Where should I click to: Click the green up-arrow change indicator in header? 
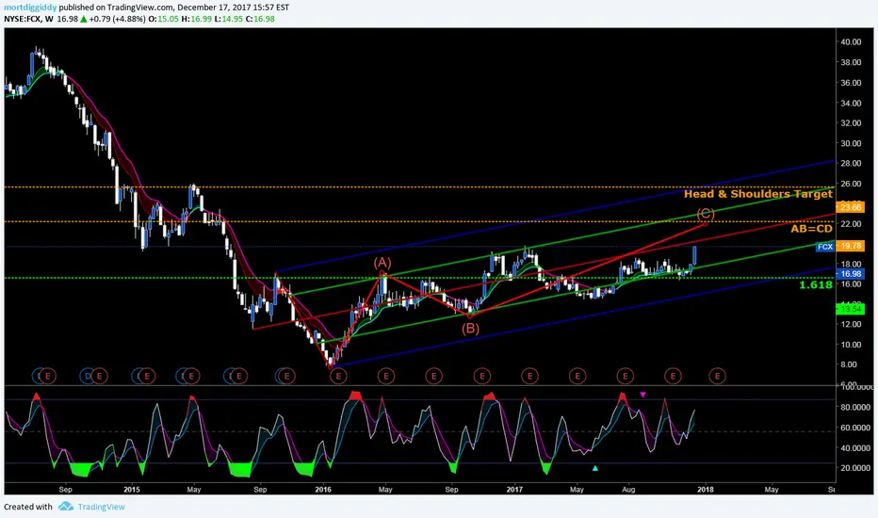pos(83,19)
